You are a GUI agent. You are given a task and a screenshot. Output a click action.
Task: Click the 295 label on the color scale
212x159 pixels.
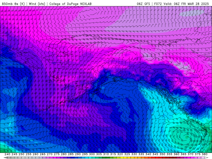(85, 154)
